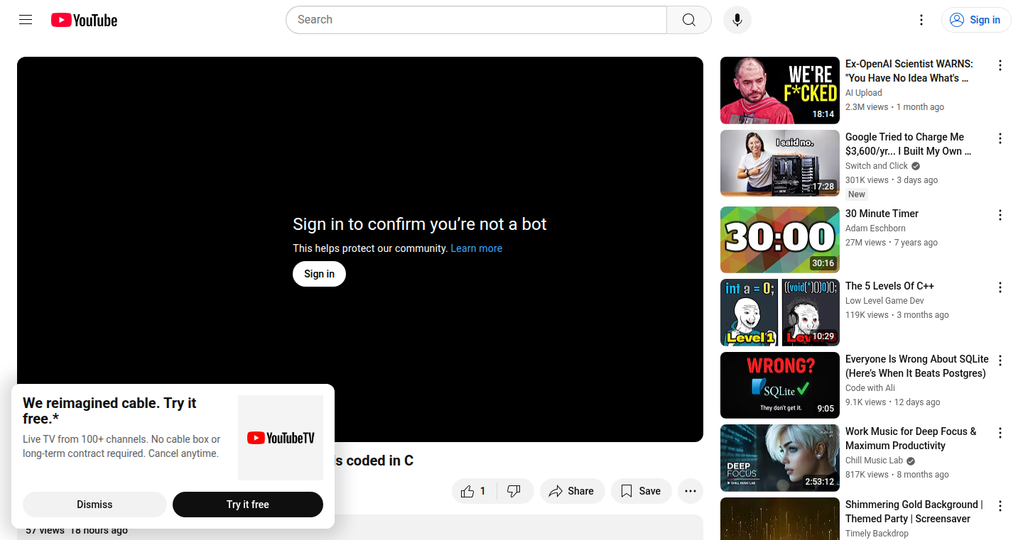Open the Learn more link

click(476, 248)
